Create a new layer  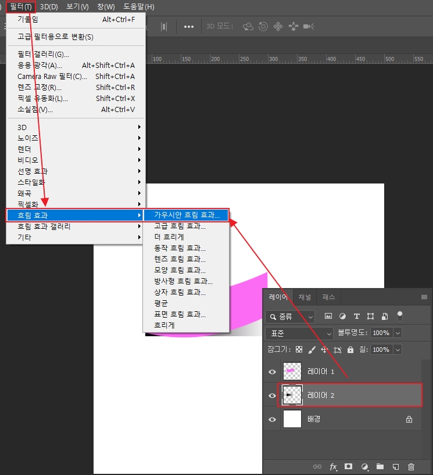[x=396, y=466]
